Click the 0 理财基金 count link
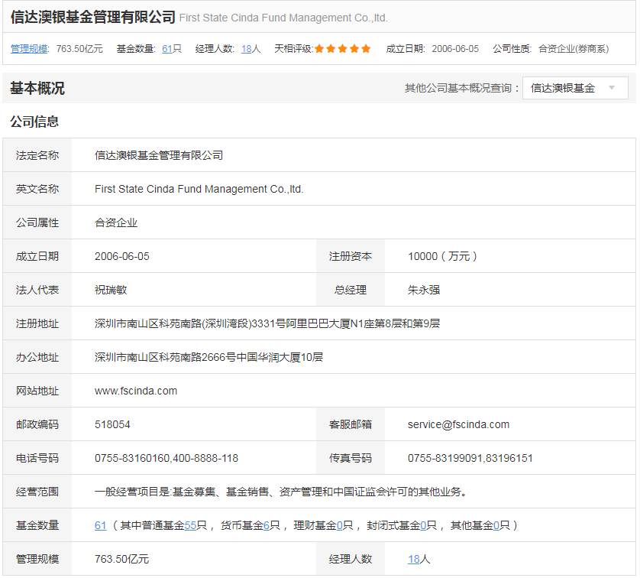This screenshot has width=640, height=578. click(x=340, y=525)
